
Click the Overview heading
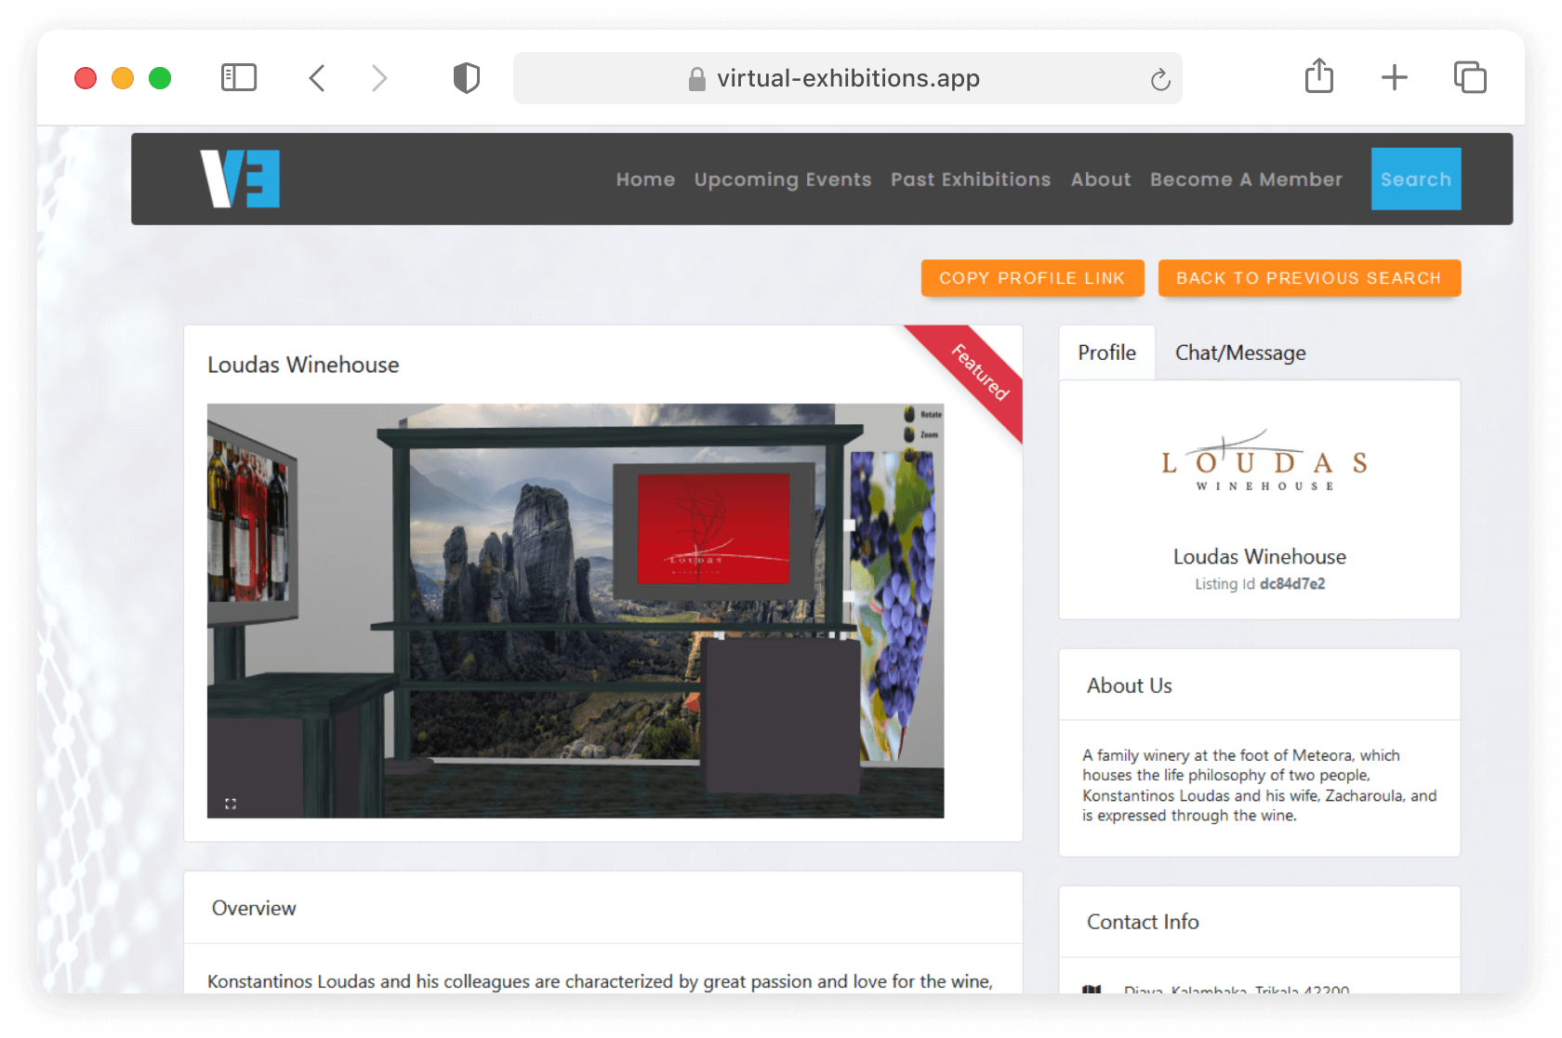pos(254,908)
